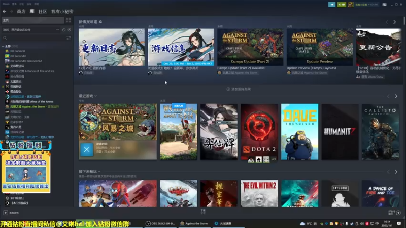Open the 商店 store tab

coord(21,11)
